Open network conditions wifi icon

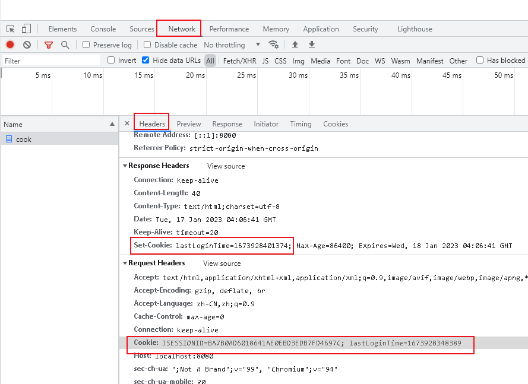coord(273,45)
